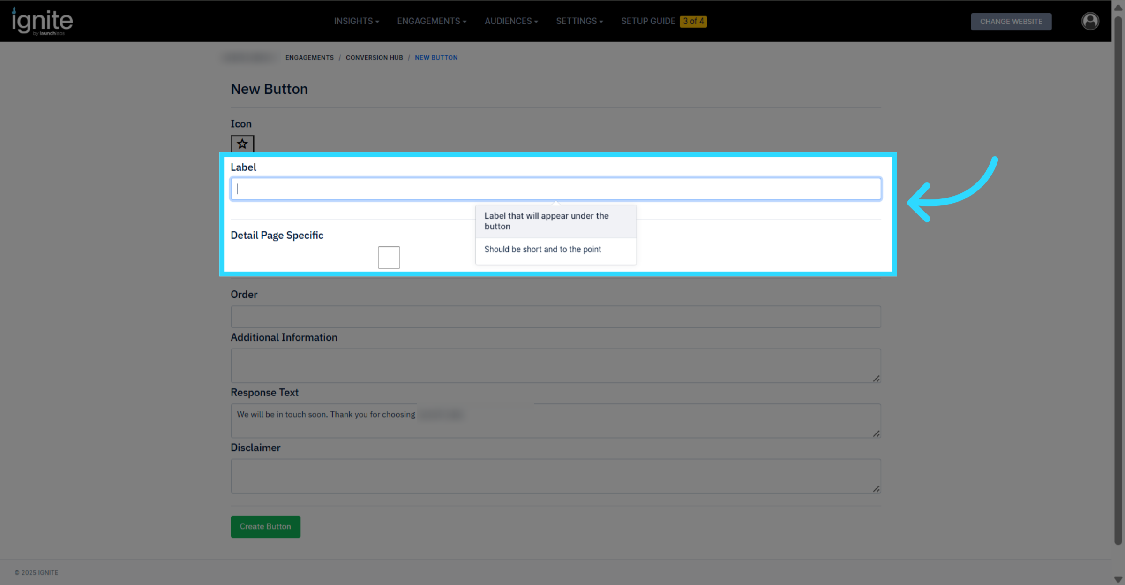Click the ignite logo in header
This screenshot has height=585, width=1125.
pyautogui.click(x=42, y=22)
